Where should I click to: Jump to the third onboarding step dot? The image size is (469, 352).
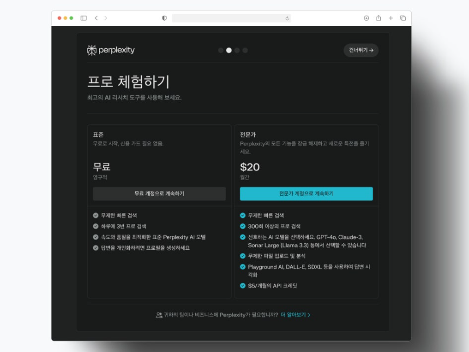coord(237,50)
